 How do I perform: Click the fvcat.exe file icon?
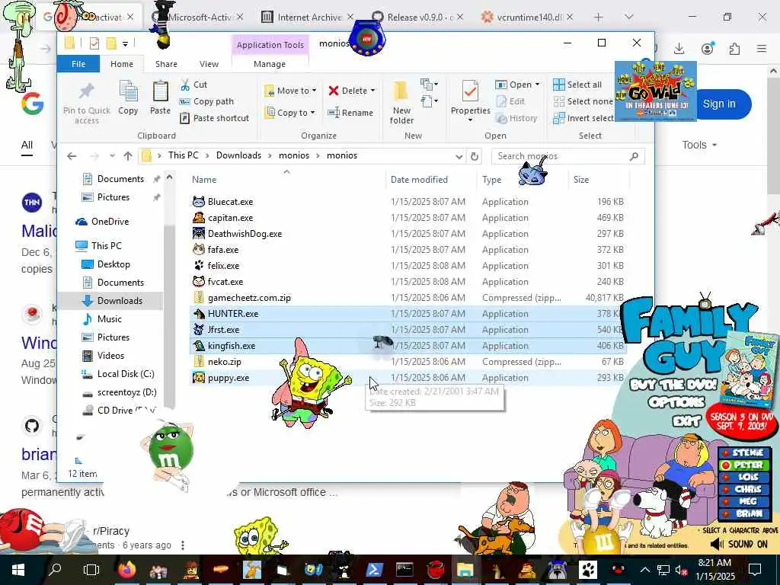[x=199, y=282]
